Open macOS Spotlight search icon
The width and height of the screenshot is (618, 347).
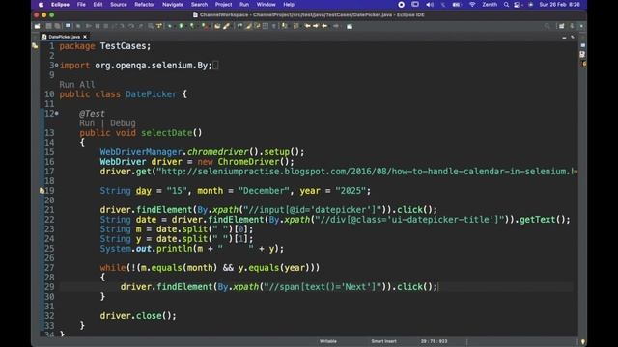click(x=506, y=4)
